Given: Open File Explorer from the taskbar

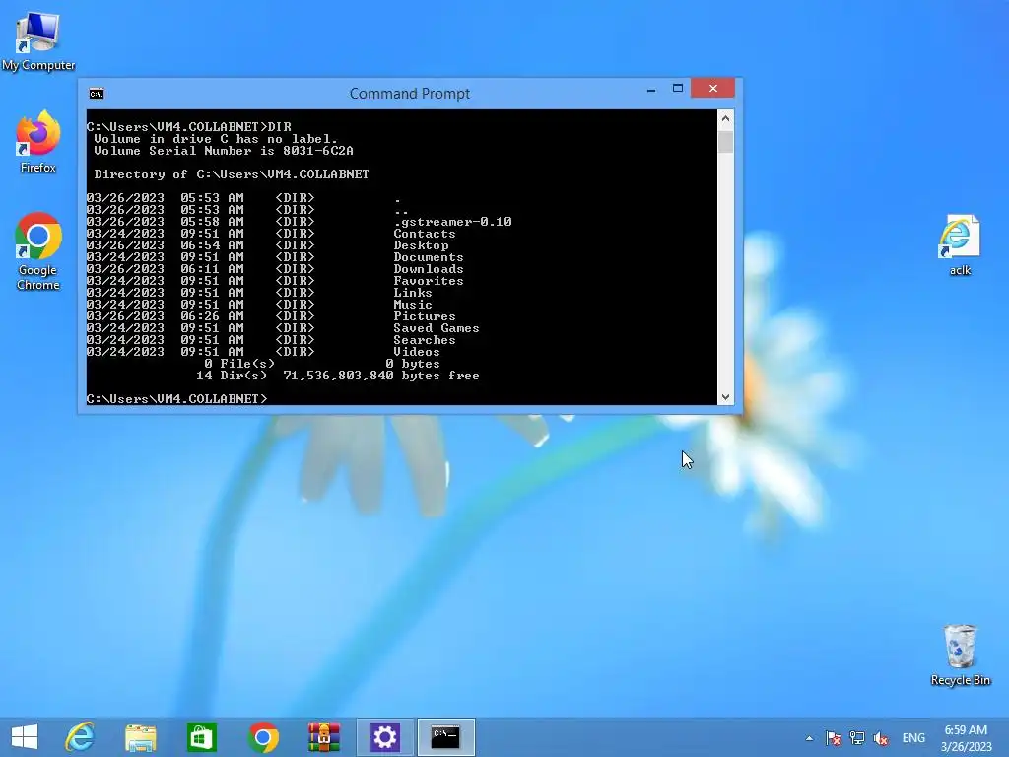Looking at the screenshot, I should tap(140, 737).
